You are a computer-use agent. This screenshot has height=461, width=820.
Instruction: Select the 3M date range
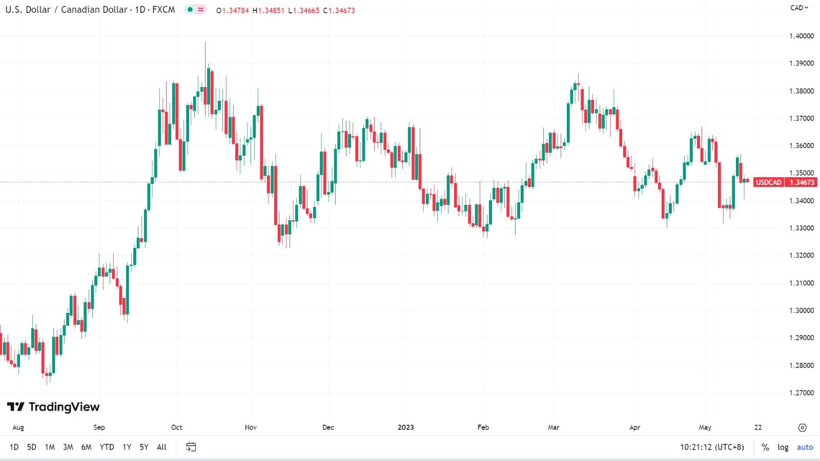[x=68, y=447]
